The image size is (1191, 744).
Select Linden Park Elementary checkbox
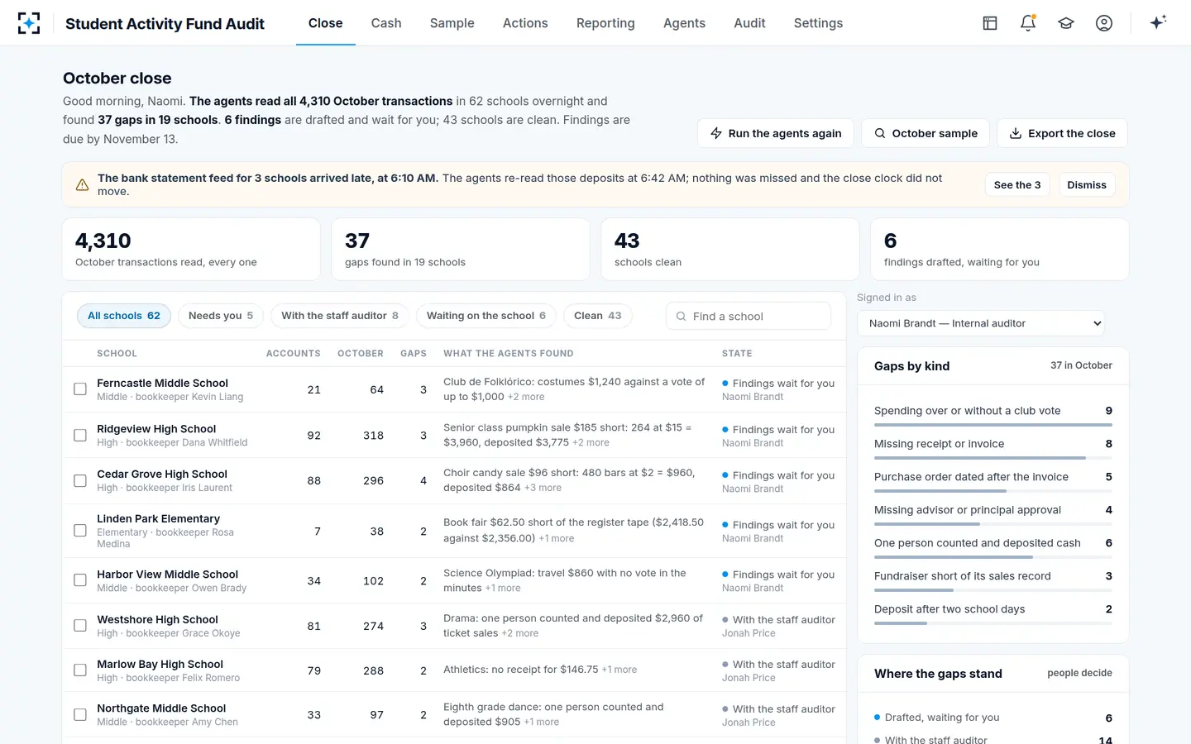click(x=80, y=531)
